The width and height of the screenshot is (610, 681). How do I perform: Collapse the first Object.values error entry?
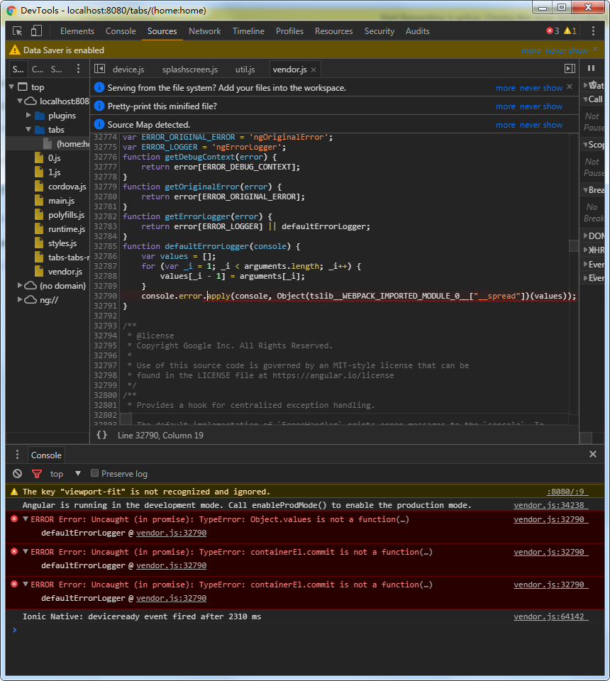[26, 519]
